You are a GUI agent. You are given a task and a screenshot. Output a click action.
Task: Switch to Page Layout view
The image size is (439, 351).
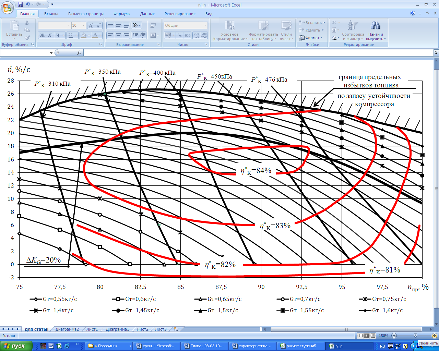(x=366, y=336)
